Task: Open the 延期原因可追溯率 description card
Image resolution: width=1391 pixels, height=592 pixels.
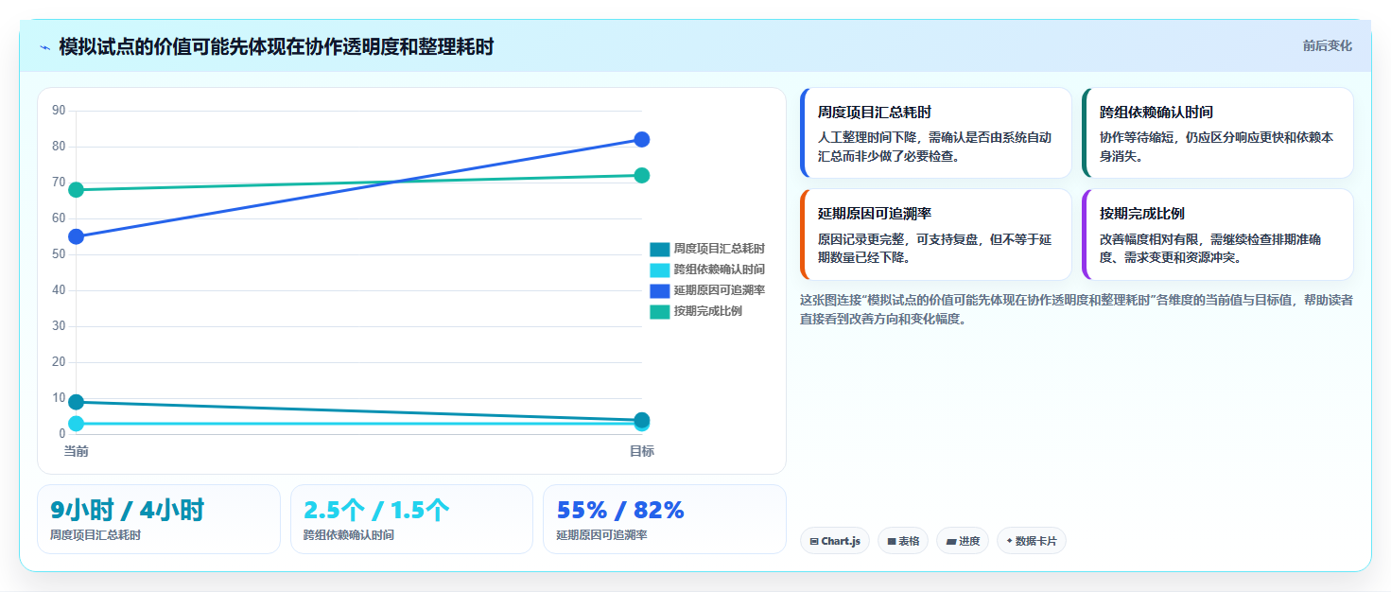Action: coord(935,235)
